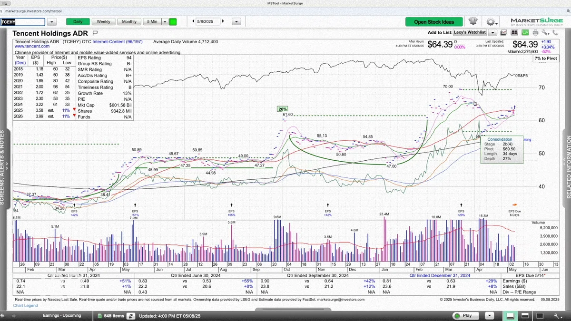
Task: Switch chart to Weekly view
Action: click(103, 22)
